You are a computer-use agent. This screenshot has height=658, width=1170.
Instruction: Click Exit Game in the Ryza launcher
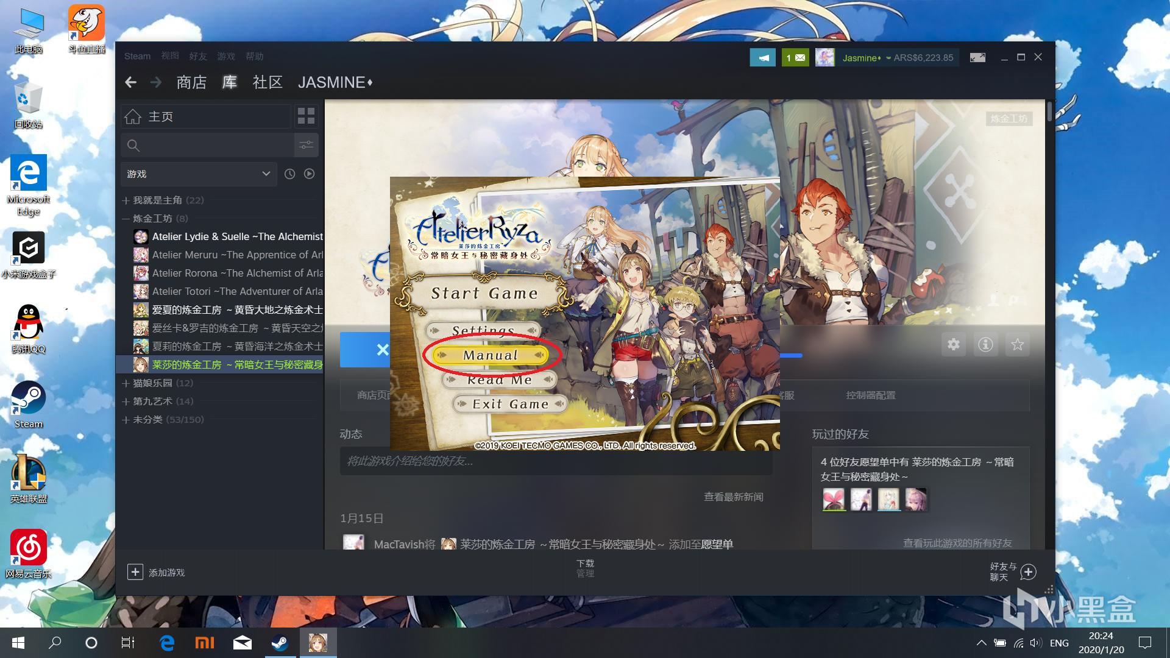(510, 404)
